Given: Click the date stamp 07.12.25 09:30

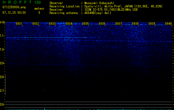Looking at the screenshot, I should [x=14, y=13].
